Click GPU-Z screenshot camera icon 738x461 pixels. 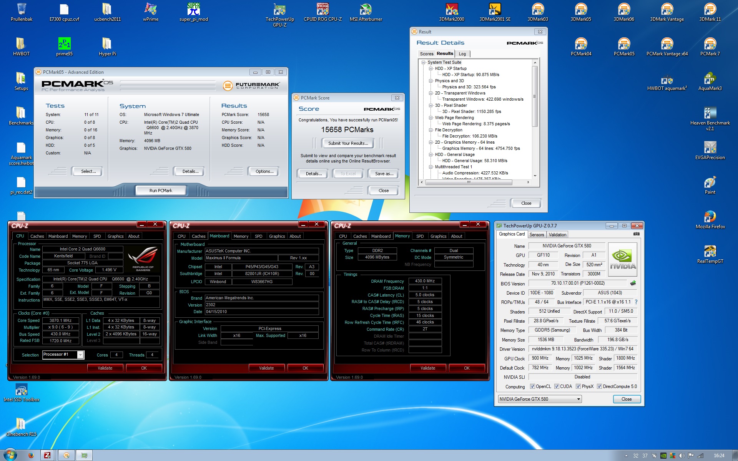pyautogui.click(x=637, y=234)
